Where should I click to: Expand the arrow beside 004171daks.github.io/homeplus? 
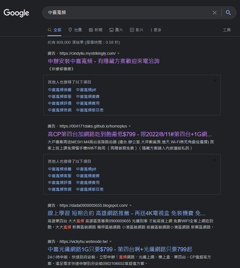(130, 126)
